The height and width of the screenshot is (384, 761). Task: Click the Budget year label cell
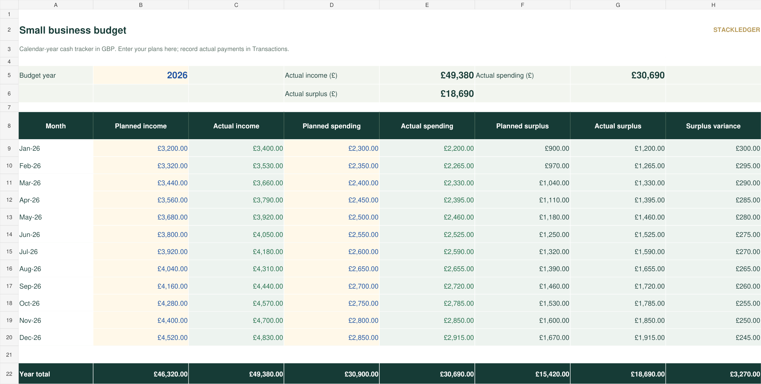(56, 75)
